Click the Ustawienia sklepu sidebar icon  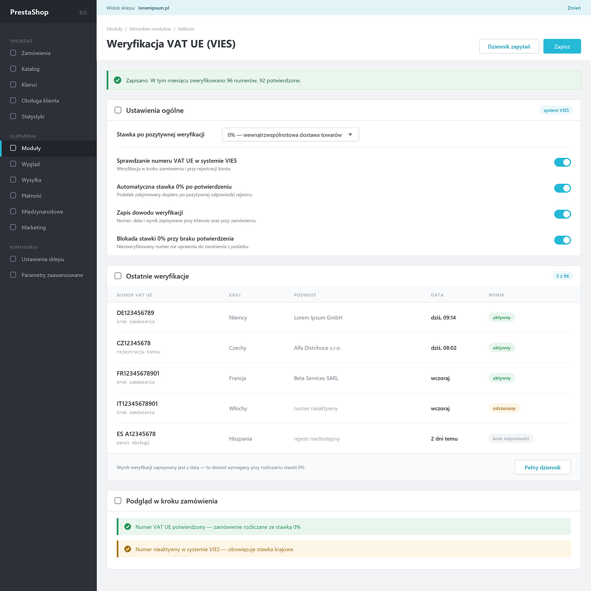[x=13, y=259]
